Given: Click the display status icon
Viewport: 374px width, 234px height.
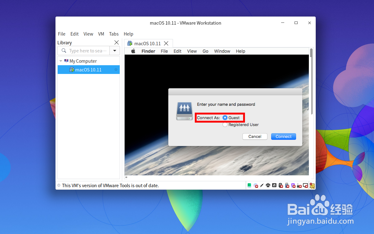Looking at the screenshot, I should click(305, 185).
